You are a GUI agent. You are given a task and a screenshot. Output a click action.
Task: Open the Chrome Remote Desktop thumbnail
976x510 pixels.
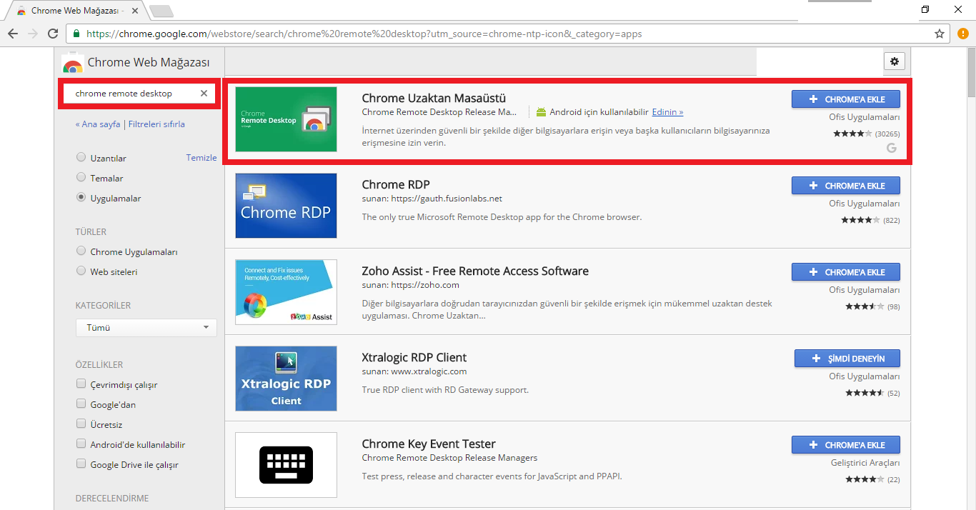click(286, 119)
